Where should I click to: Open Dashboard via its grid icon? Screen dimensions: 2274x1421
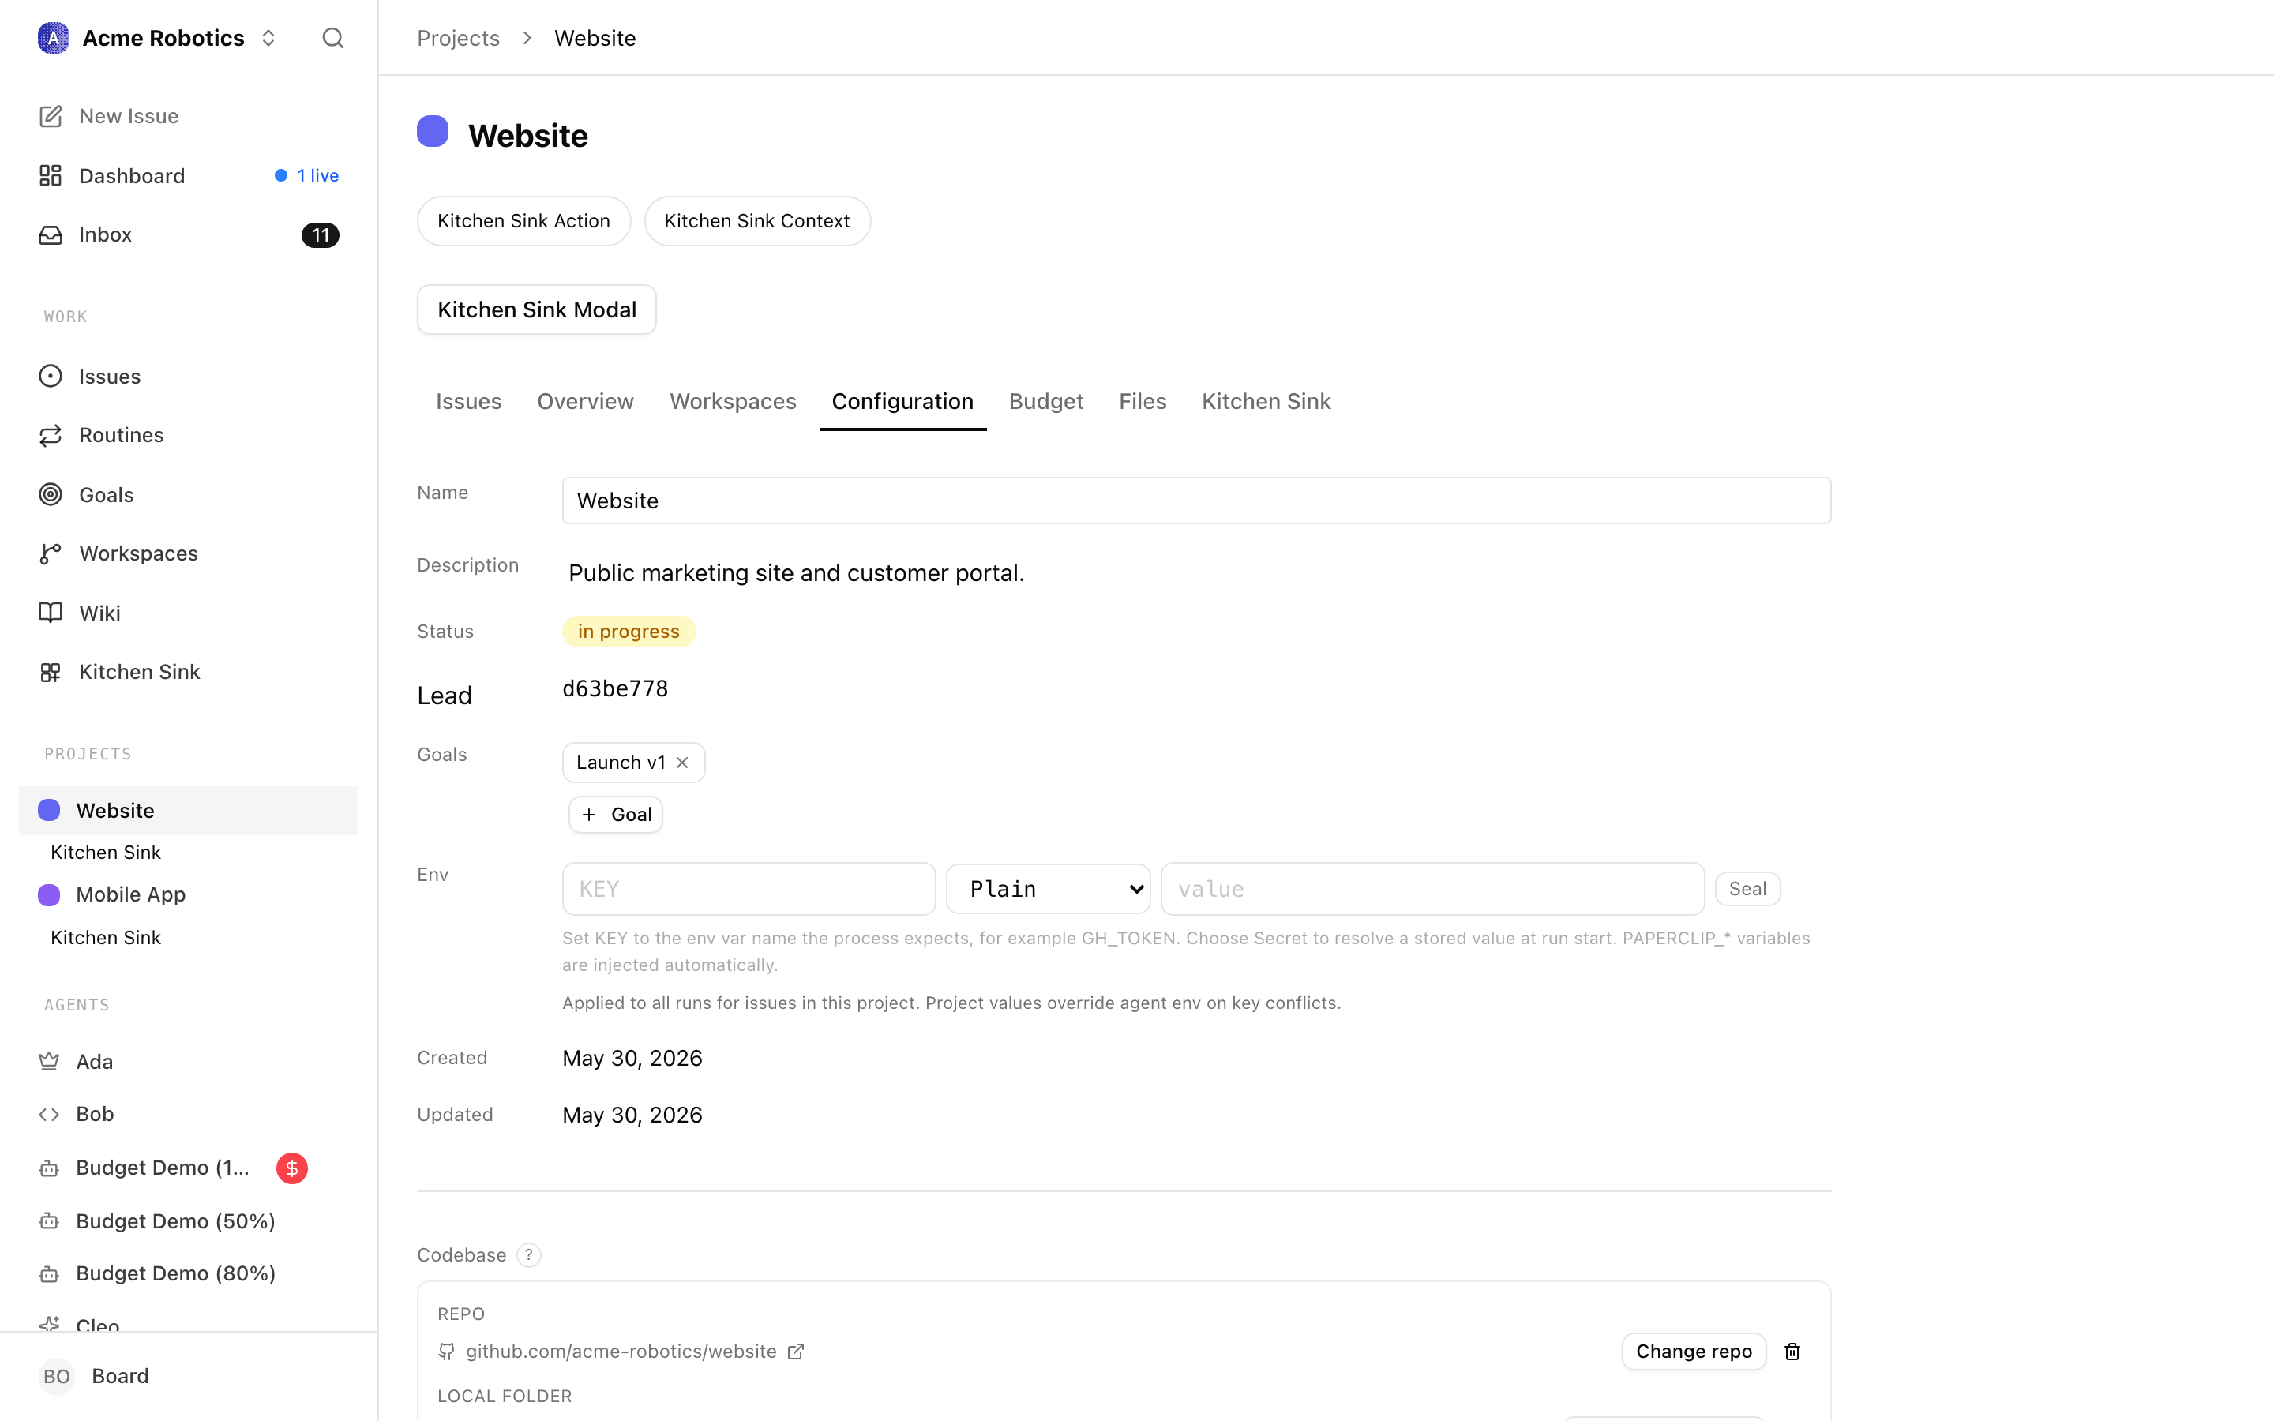pos(51,176)
